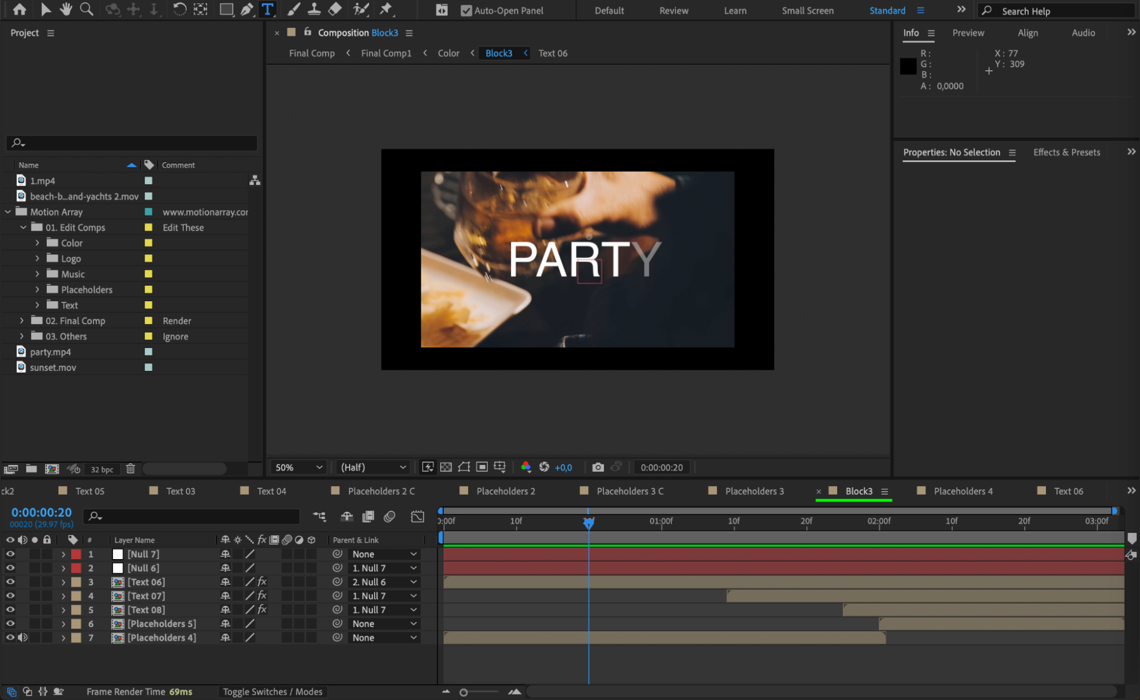Select the Puppet Pin tool

click(x=386, y=9)
